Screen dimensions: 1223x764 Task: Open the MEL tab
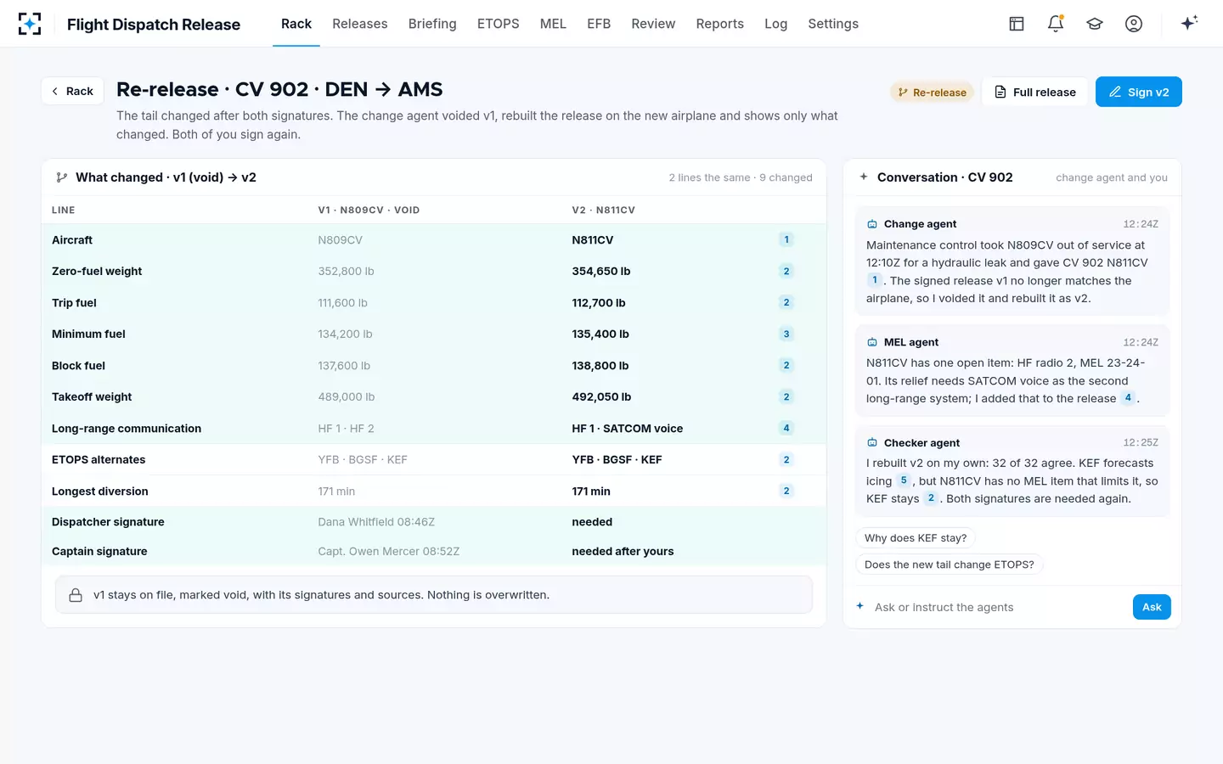tap(553, 24)
